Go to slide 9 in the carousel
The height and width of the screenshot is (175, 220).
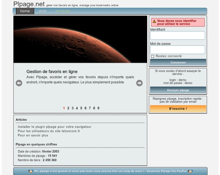pos(99,108)
